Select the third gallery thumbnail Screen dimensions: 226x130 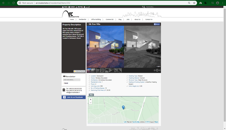(x=98, y=70)
